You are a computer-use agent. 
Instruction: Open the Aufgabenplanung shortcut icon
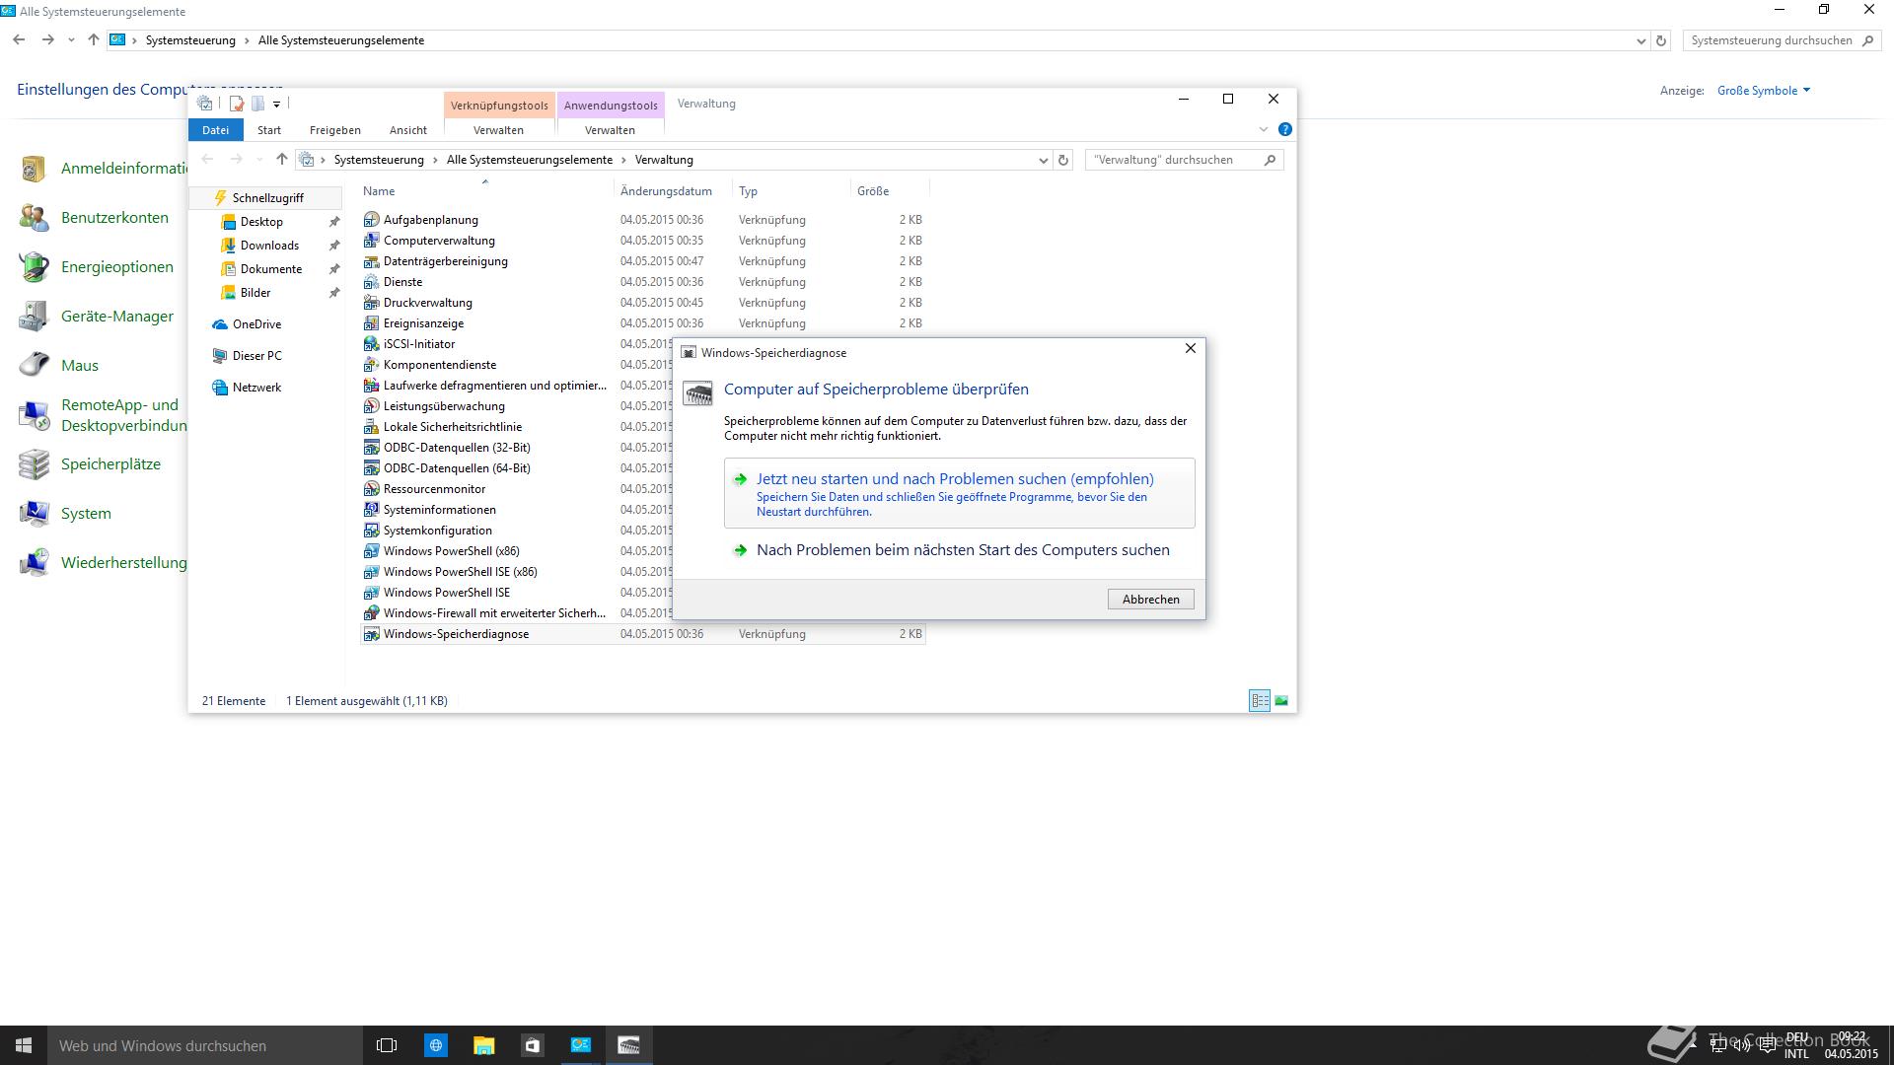(x=371, y=220)
